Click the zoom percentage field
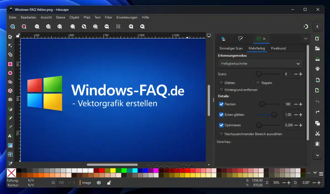The height and width of the screenshot is (194, 330). coord(277,183)
